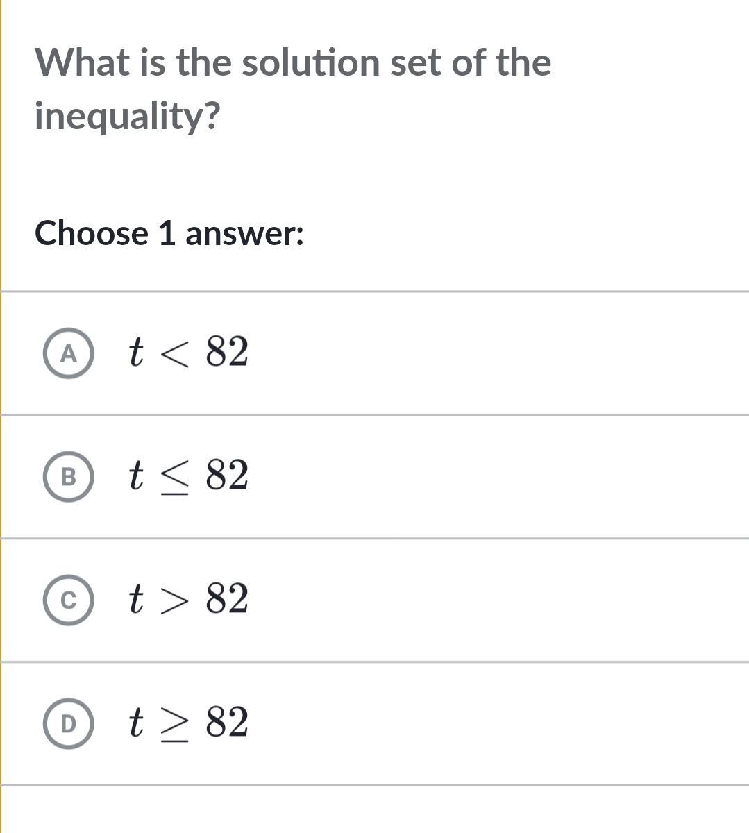Select radio button D

point(68,724)
